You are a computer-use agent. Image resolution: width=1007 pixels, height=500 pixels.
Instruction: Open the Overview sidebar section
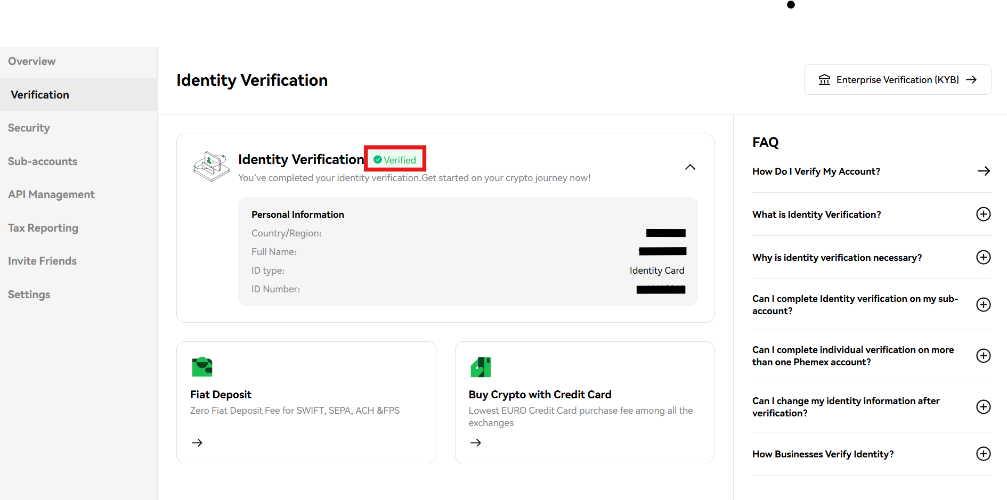coord(31,61)
